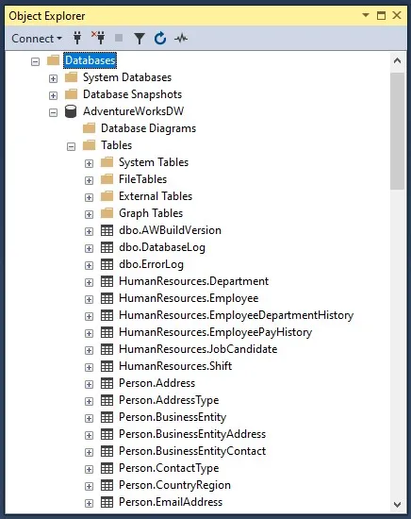The height and width of the screenshot is (519, 411).
Task: Open the Activity Monitor pulse icon
Action: 181,39
